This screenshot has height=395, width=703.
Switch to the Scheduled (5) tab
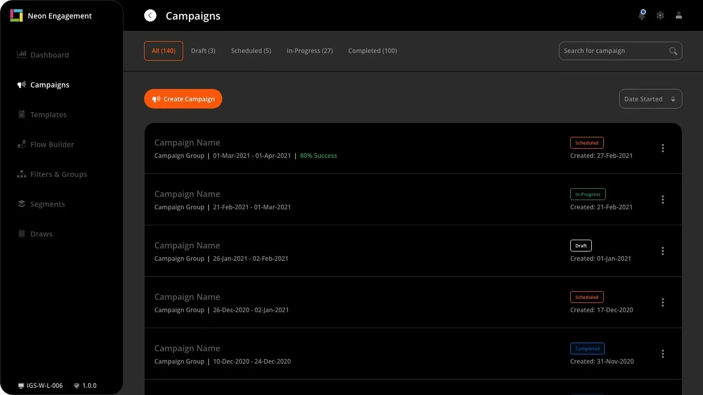pyautogui.click(x=251, y=51)
